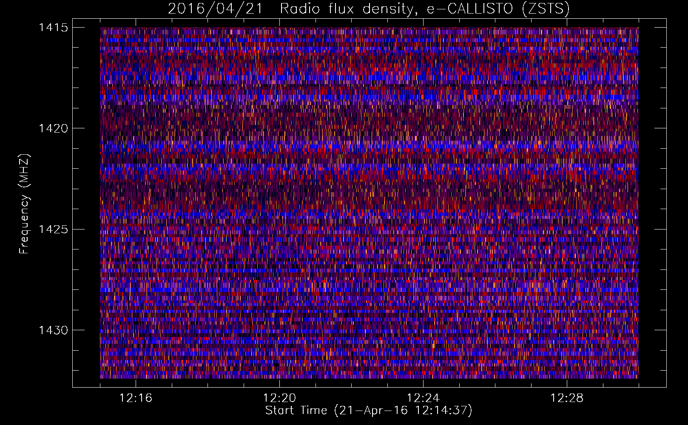The height and width of the screenshot is (425, 688).
Task: Click the 12:20 time axis label
Action: 280,398
